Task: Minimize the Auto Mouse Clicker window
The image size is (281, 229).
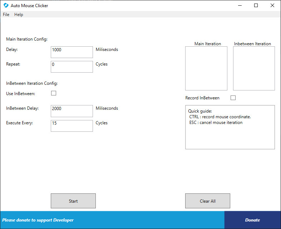Action: pyautogui.click(x=239, y=5)
